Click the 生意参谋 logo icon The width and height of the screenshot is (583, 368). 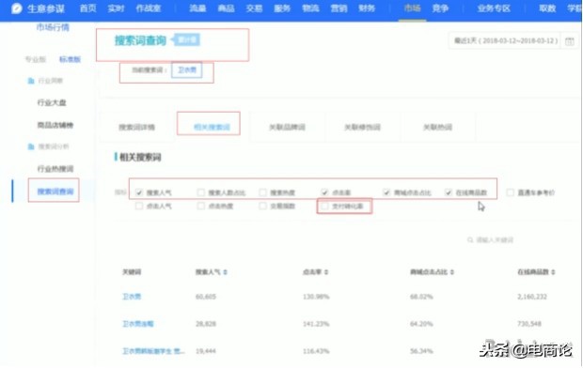tap(17, 8)
